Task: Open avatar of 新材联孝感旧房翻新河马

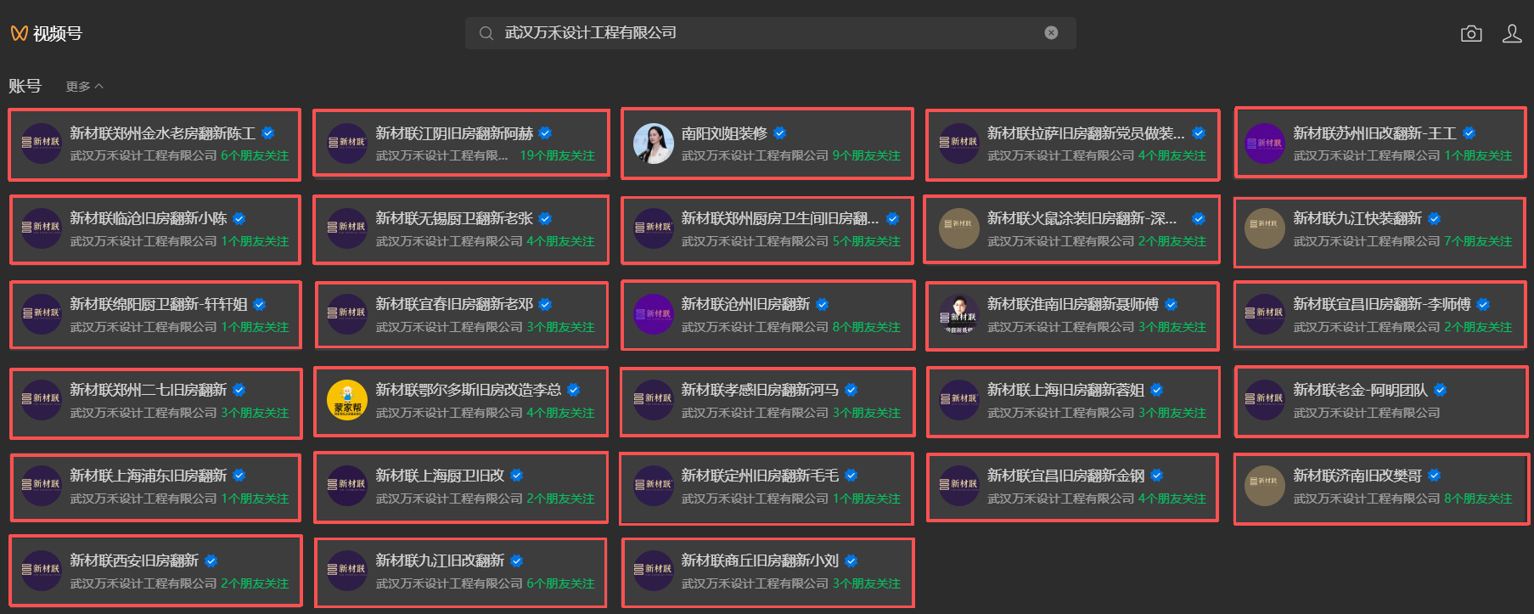Action: click(653, 400)
